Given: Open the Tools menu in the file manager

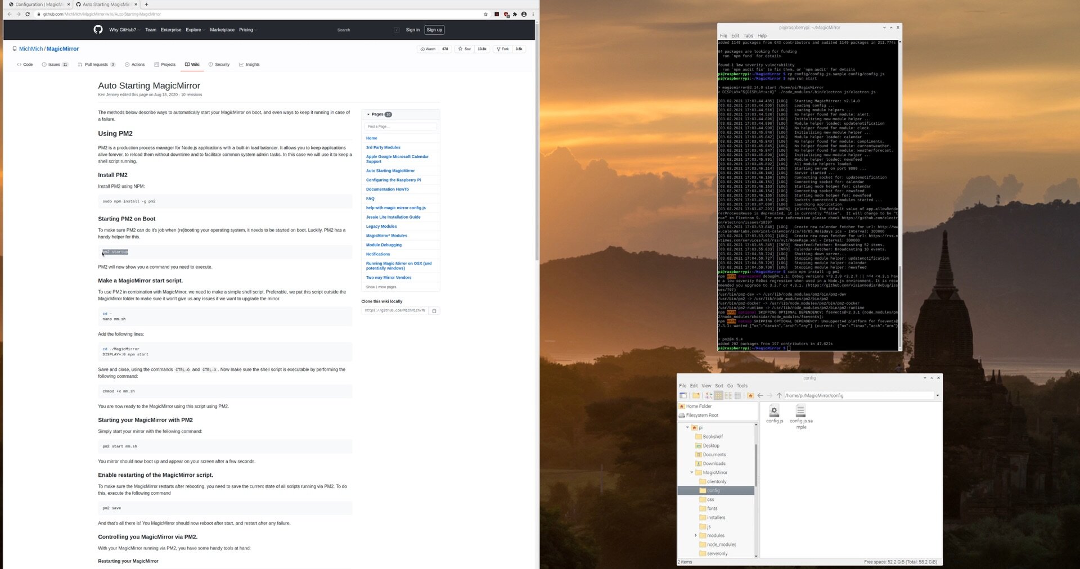Looking at the screenshot, I should tap(742, 386).
